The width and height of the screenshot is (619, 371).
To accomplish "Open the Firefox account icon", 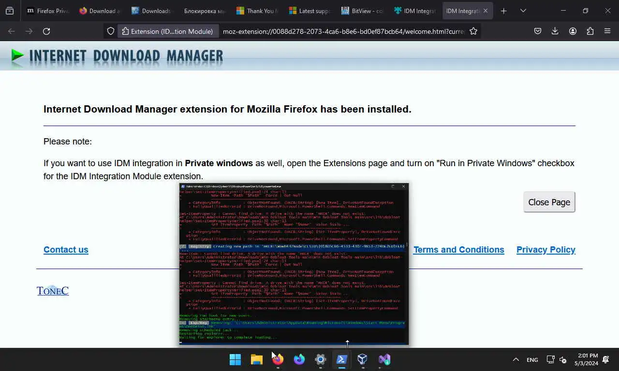I will [x=573, y=31].
